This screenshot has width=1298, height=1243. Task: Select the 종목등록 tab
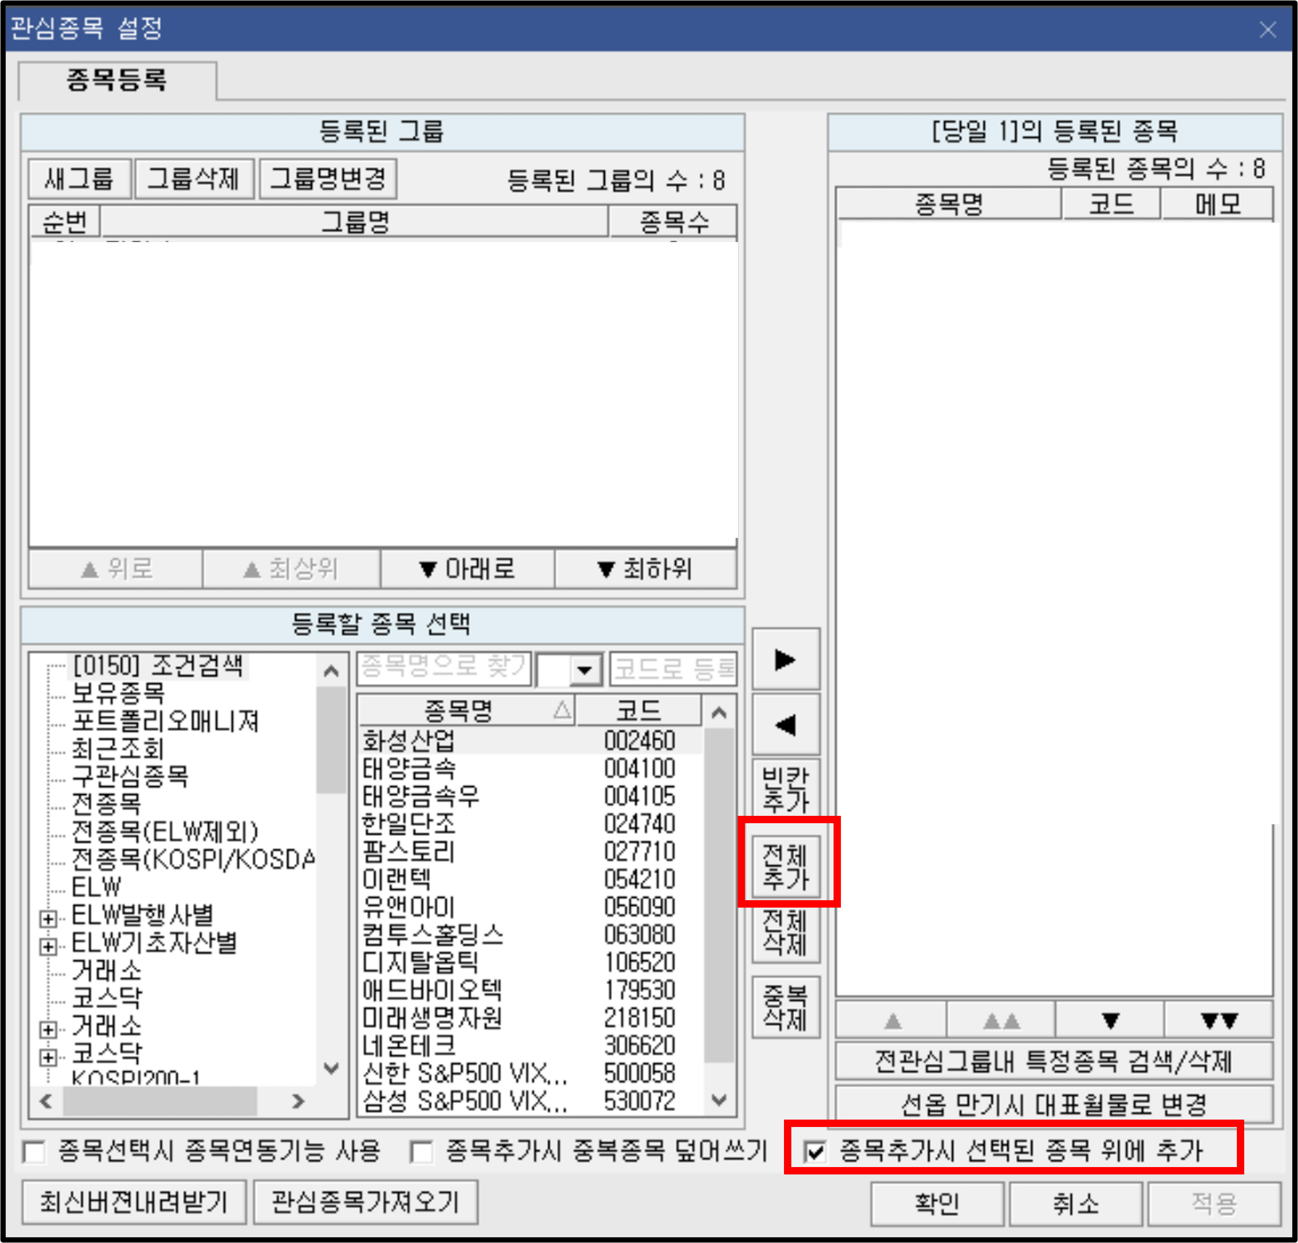[x=117, y=80]
